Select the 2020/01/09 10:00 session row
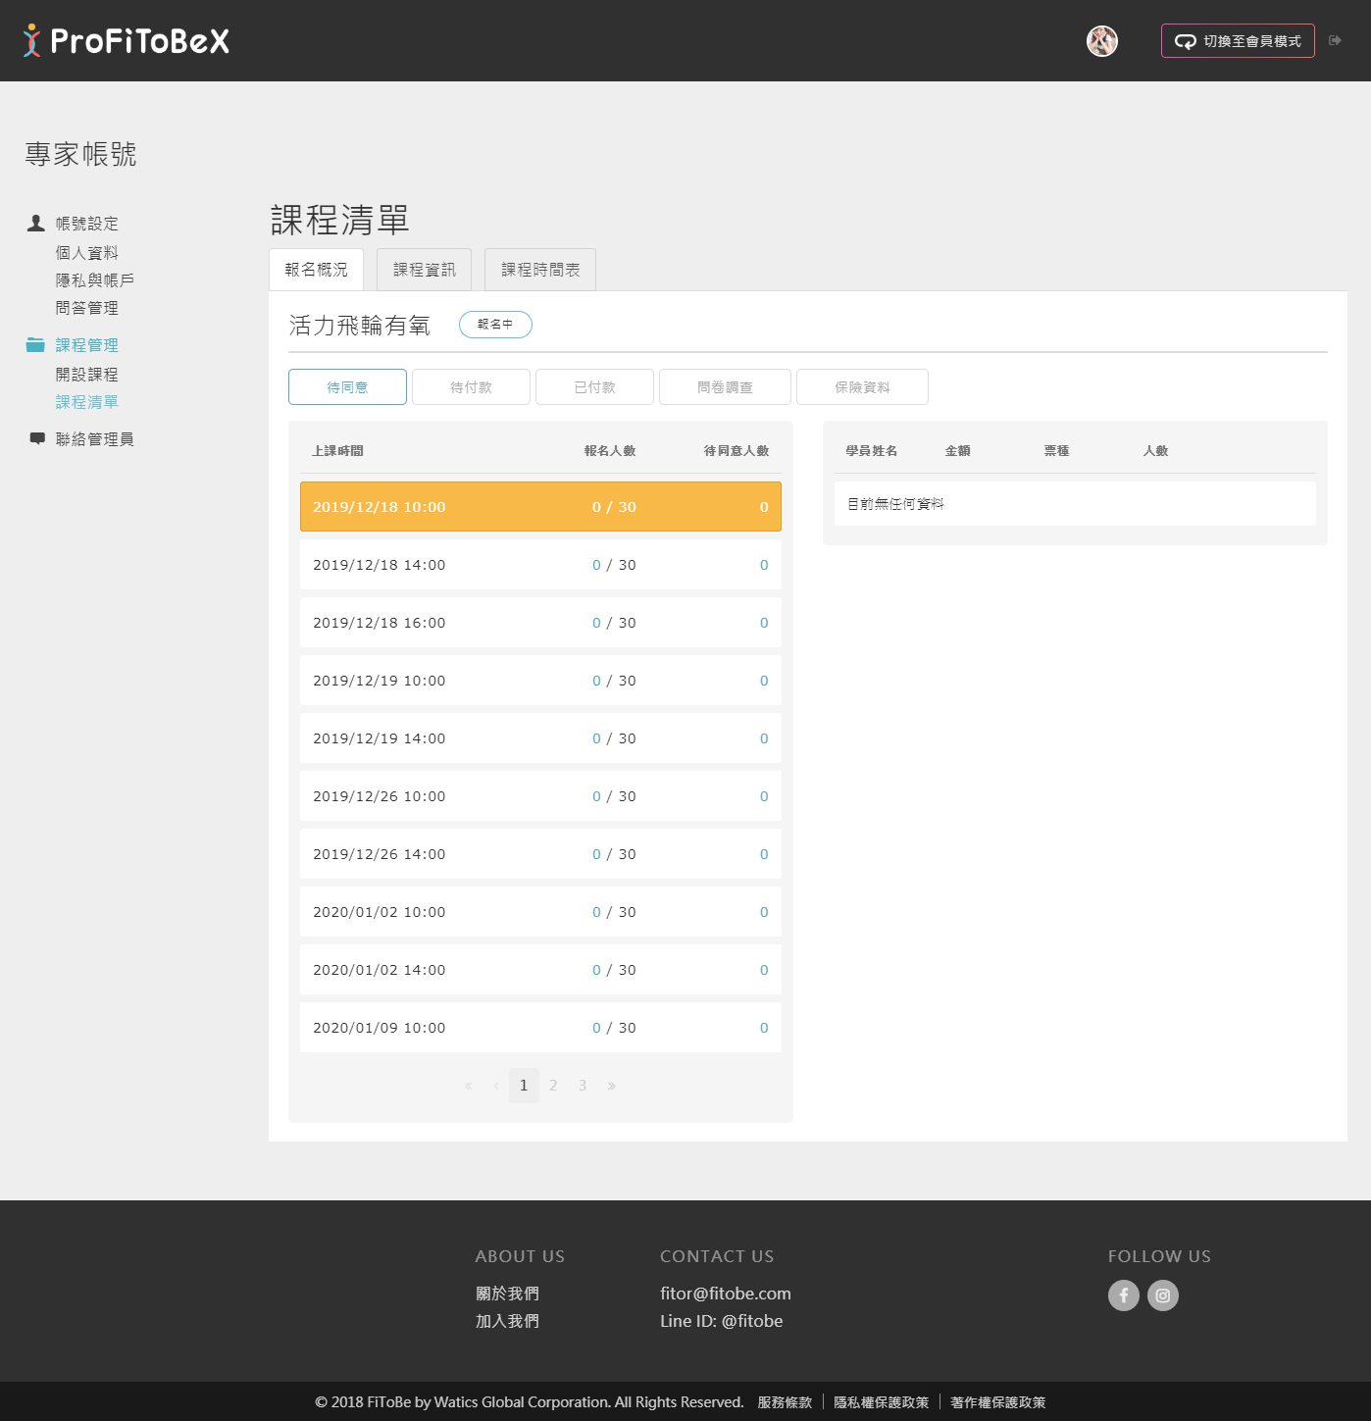 click(x=540, y=1028)
